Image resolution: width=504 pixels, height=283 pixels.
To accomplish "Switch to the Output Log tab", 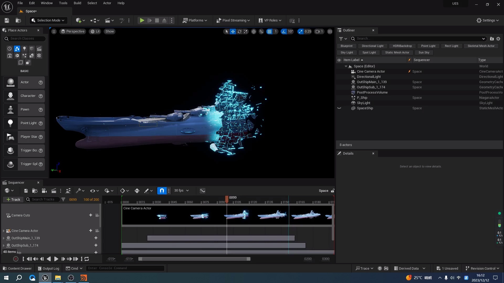I will [x=48, y=268].
